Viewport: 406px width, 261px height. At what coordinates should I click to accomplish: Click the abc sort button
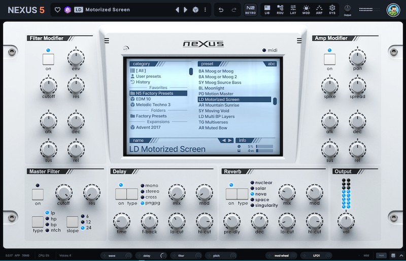[x=271, y=64]
